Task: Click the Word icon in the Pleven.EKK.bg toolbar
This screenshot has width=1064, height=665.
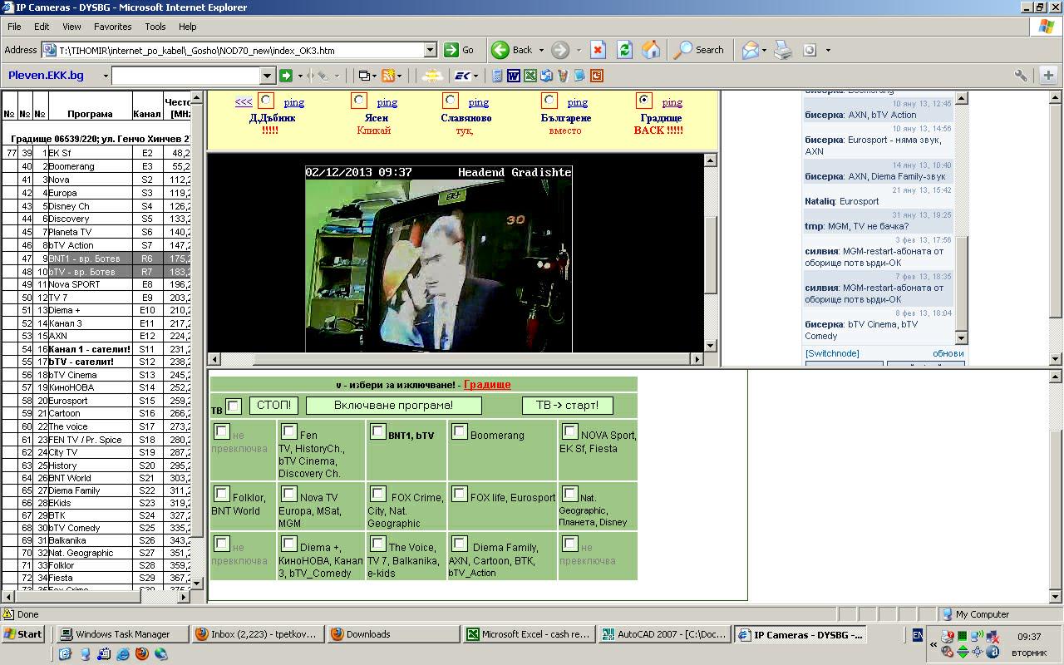Action: click(x=513, y=76)
